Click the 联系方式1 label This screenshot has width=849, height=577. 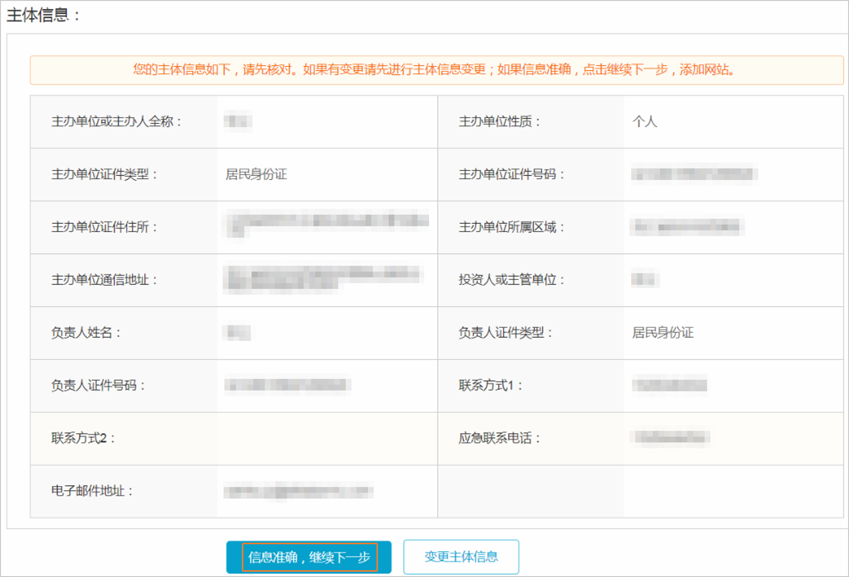click(490, 385)
